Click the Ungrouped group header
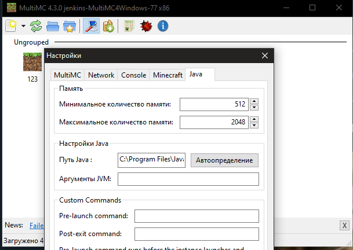 coord(31,42)
